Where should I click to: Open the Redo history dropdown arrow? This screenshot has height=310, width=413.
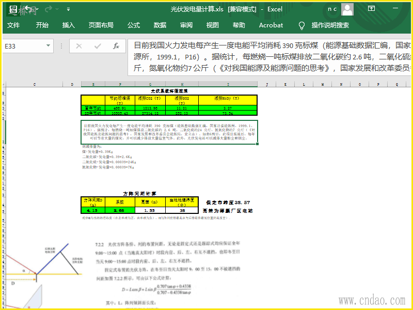click(57, 9)
